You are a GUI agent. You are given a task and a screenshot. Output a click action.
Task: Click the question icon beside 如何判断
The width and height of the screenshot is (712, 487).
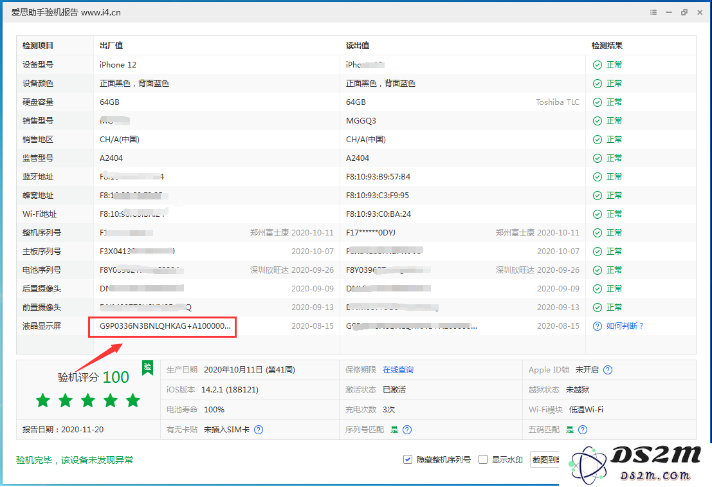pos(597,326)
